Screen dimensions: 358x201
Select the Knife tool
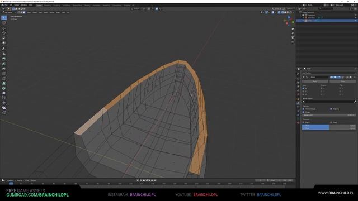coord(4,78)
